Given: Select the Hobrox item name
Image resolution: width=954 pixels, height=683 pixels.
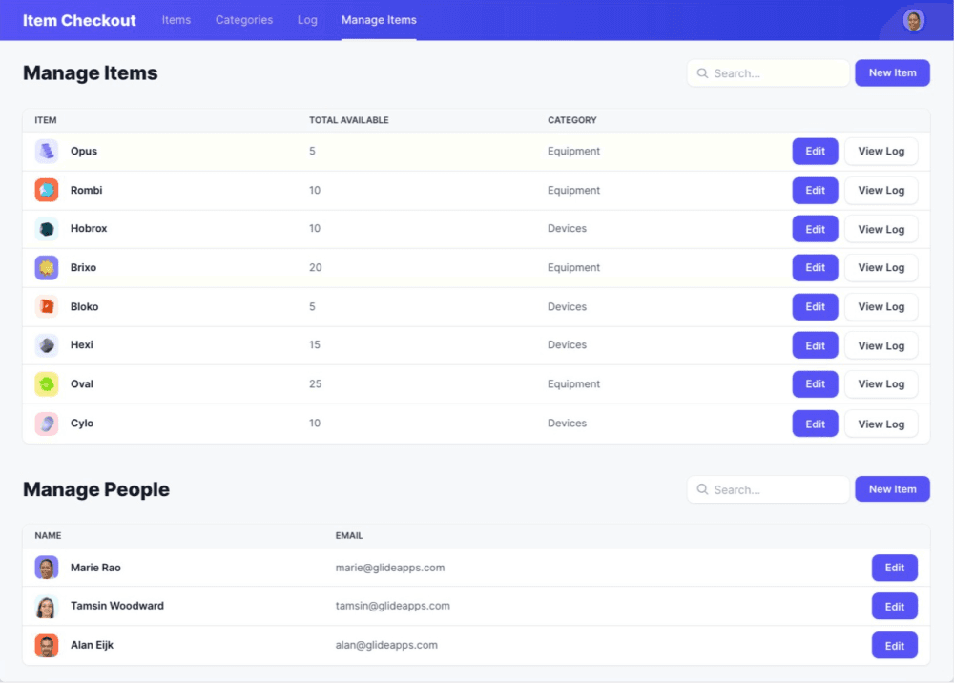Looking at the screenshot, I should 89,229.
